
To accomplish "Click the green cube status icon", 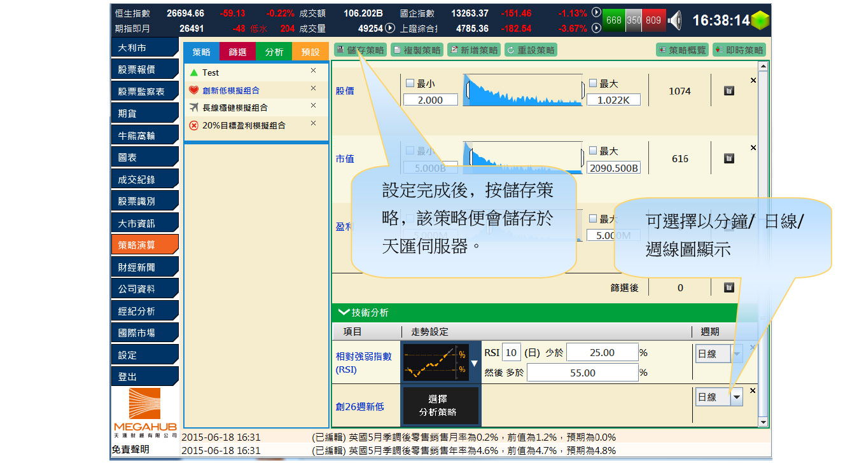I will (760, 20).
